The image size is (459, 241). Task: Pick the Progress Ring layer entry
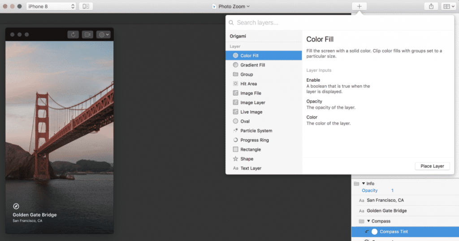point(254,140)
